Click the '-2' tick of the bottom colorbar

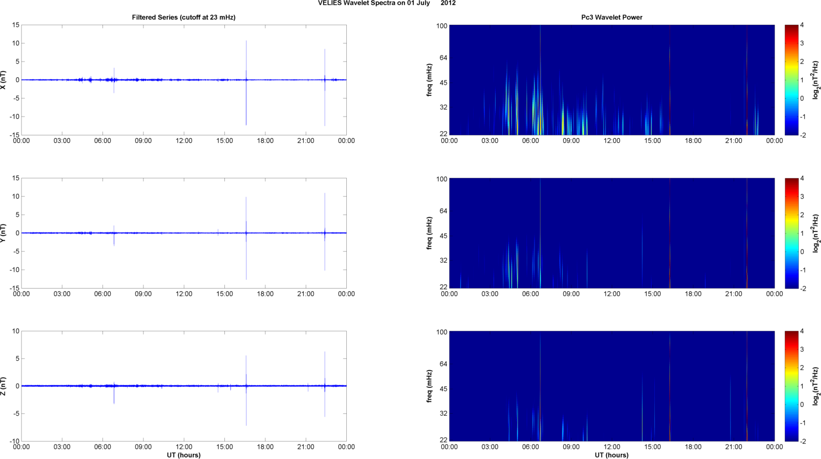[803, 441]
